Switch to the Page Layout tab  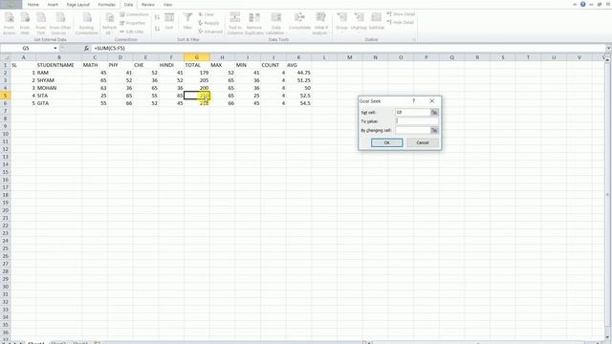(78, 5)
